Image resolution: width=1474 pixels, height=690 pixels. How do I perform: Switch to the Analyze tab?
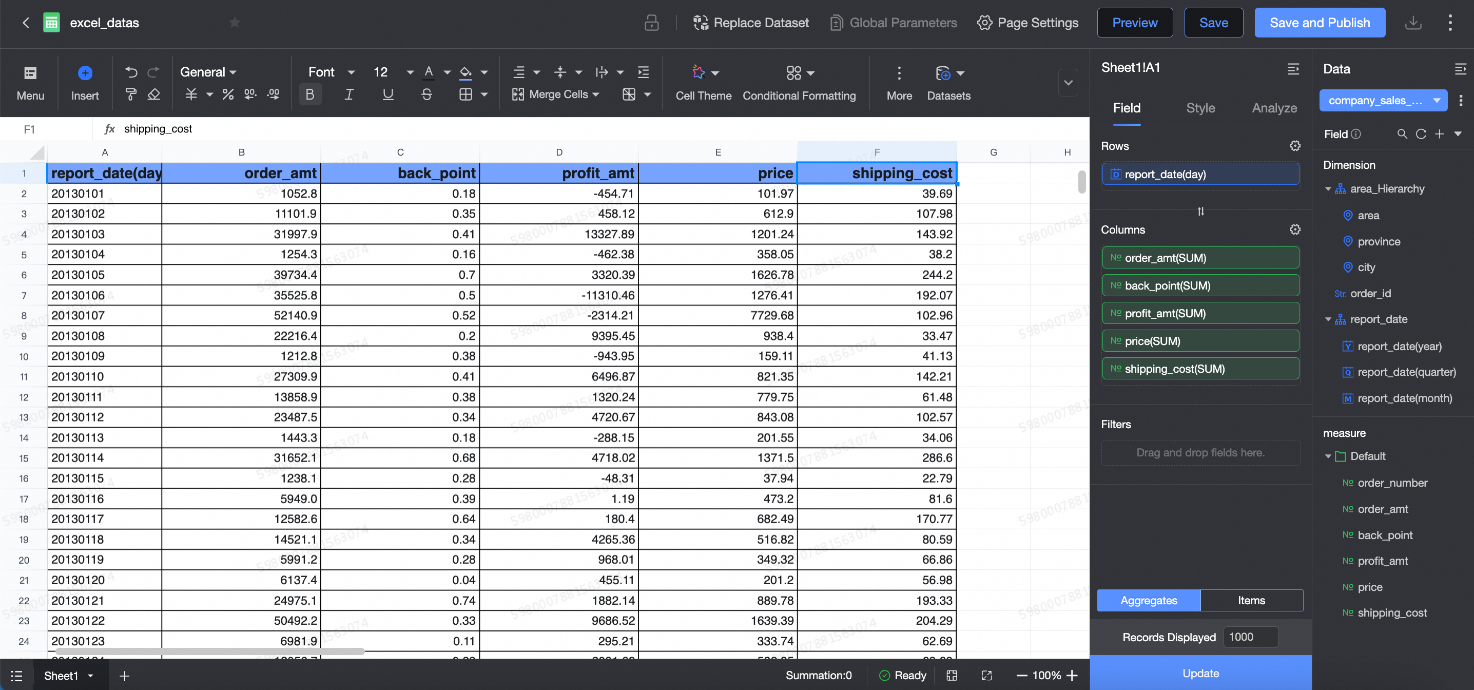coord(1274,108)
